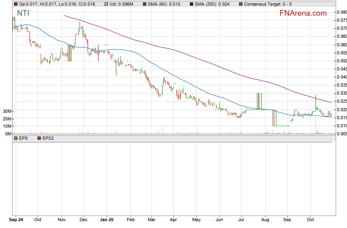Click the purple Consensus Target legend swatch

coord(241,4)
